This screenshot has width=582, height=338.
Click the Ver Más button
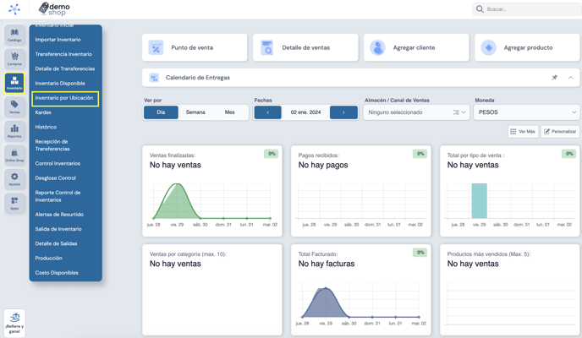(523, 132)
